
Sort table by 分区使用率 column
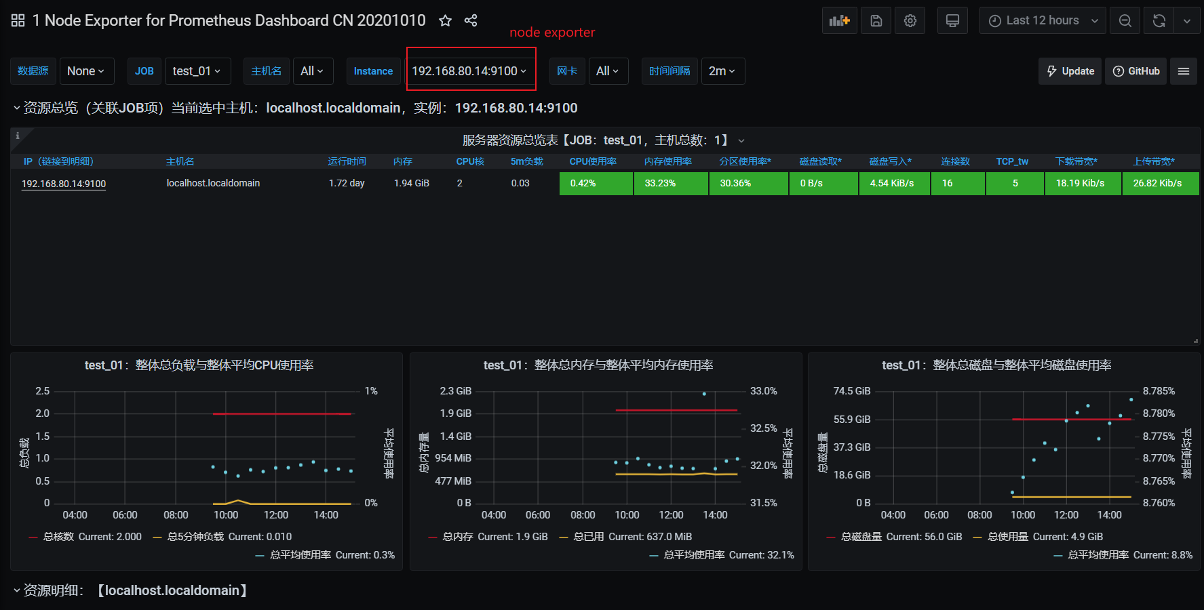[x=745, y=161]
